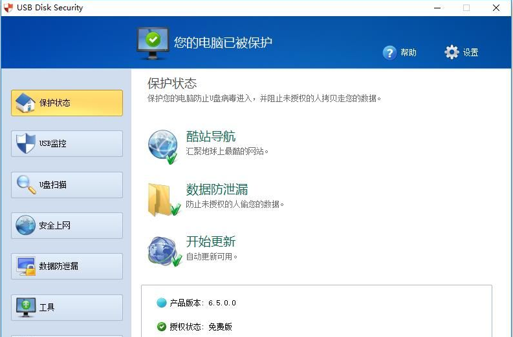Select the 安全上网 sidebar item
This screenshot has height=337, width=513.
click(67, 226)
